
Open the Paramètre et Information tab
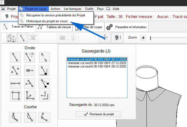pos(127,27)
